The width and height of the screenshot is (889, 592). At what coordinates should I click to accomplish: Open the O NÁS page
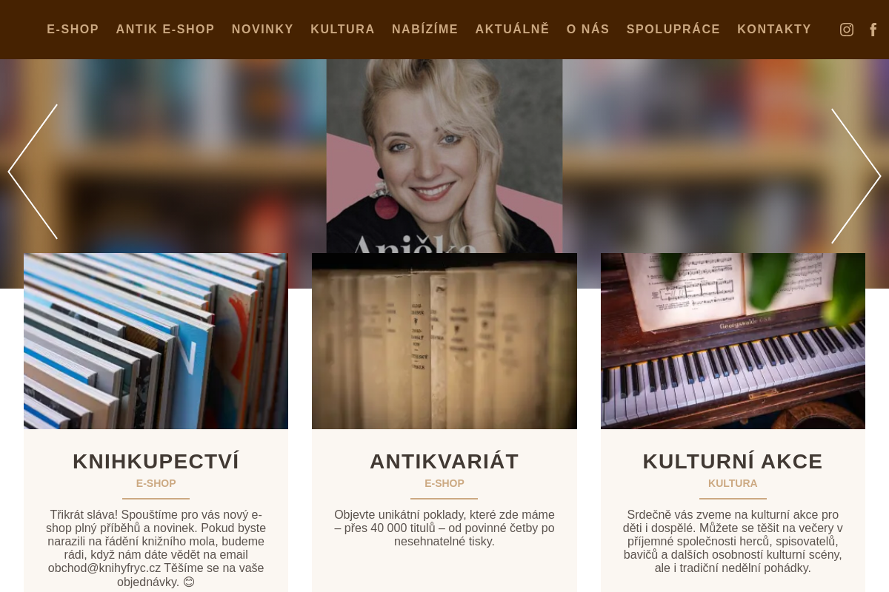(587, 30)
